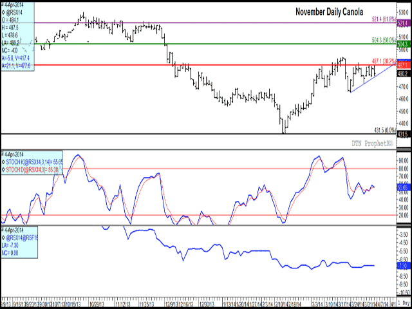
Task: Click the 'DTN ProphetX' watermark label
Action: pos(373,143)
